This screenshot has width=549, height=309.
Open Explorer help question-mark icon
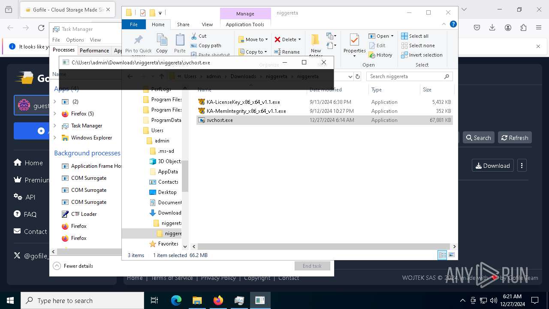(x=453, y=24)
